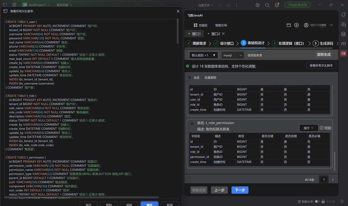Image resolution: width=348 pixels, height=206 pixels.
Task: Close the 查看所有SQL脚本 dialog
Action: (x=178, y=11)
